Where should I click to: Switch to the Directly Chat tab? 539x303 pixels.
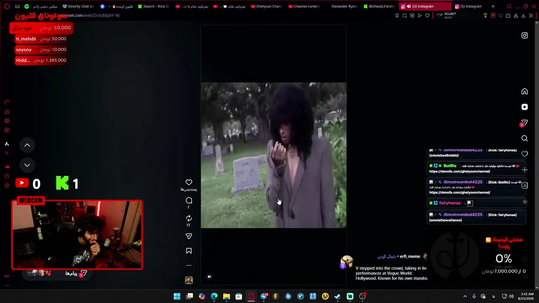(x=78, y=6)
